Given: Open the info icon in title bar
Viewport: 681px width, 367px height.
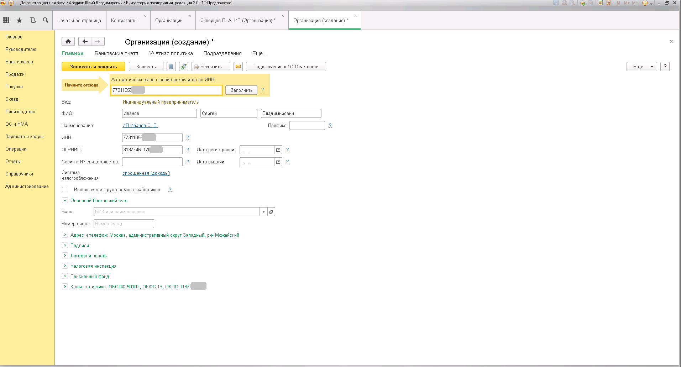Looking at the screenshot, I should pyautogui.click(x=645, y=3).
